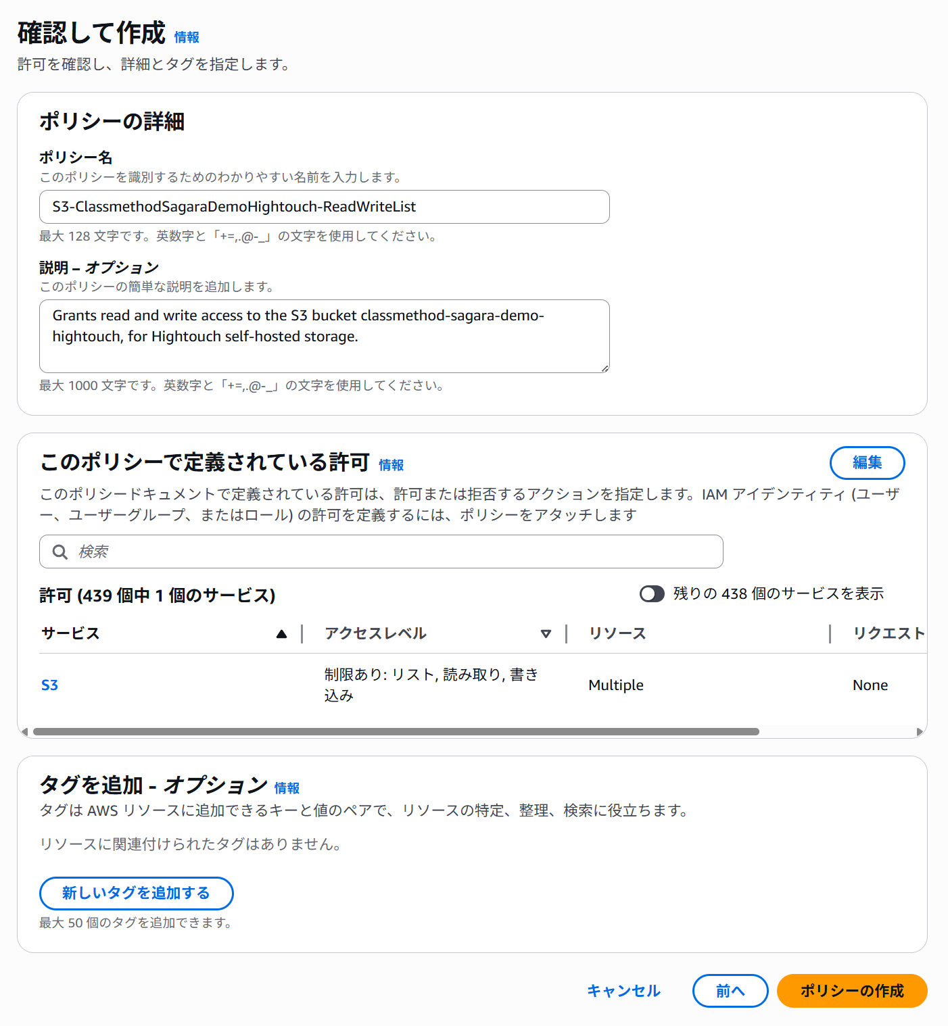
Task: Open the 情報 link next to permissions heading
Action: (x=391, y=465)
